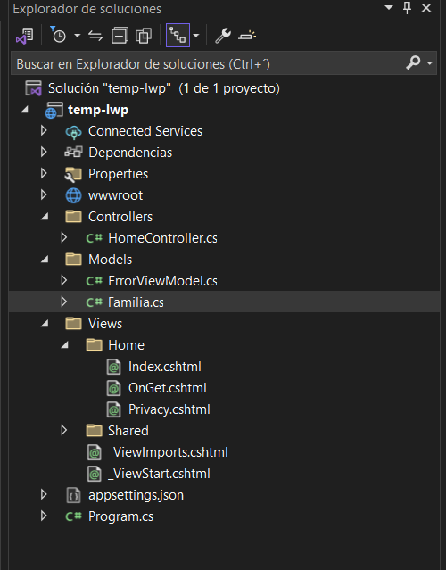Open Properties wrench icon in toolbar
The width and height of the screenshot is (446, 570).
pyautogui.click(x=223, y=36)
